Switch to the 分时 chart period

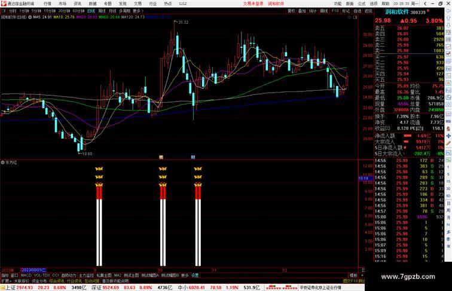click(x=13, y=11)
